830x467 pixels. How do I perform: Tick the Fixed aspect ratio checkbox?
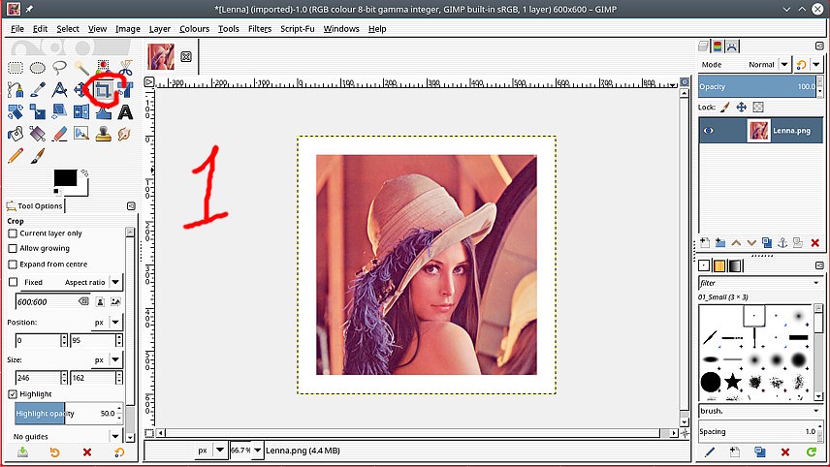click(x=14, y=282)
